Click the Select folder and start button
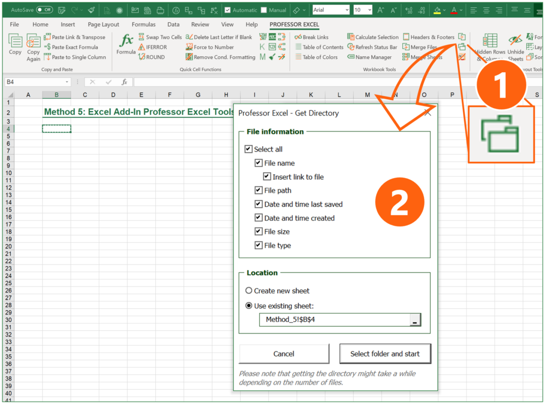 point(385,354)
